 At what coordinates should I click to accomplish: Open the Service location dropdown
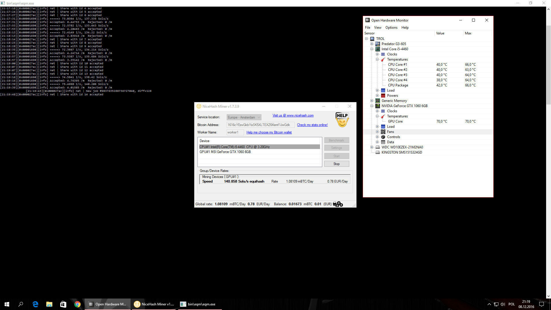[x=244, y=117]
